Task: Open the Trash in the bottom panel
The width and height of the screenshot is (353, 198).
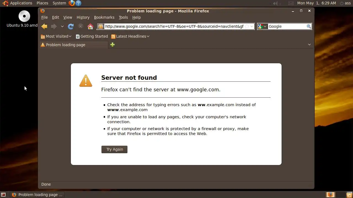Action: pos(349,195)
